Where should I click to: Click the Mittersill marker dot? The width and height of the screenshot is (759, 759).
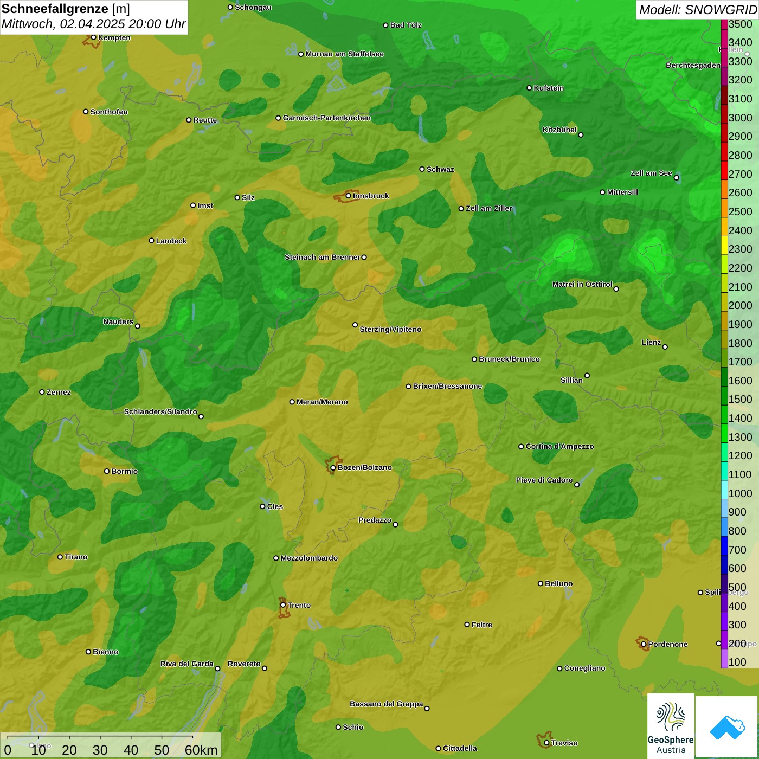pos(602,192)
